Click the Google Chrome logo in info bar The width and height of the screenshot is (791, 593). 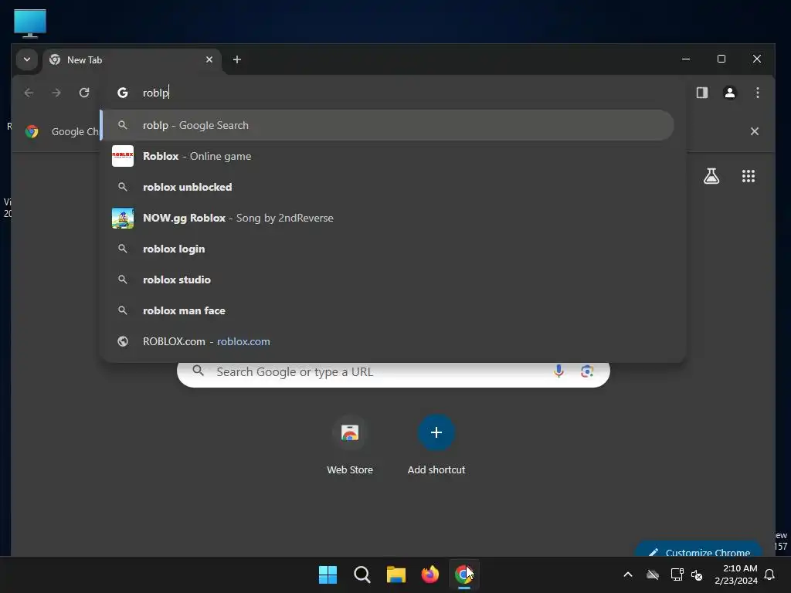(32, 131)
